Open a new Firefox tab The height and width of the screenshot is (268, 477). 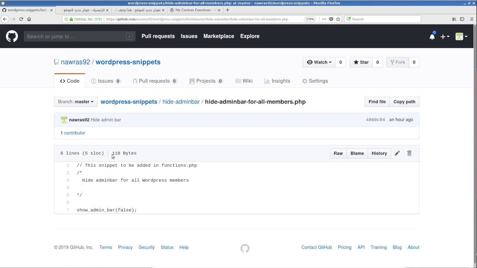coord(227,10)
